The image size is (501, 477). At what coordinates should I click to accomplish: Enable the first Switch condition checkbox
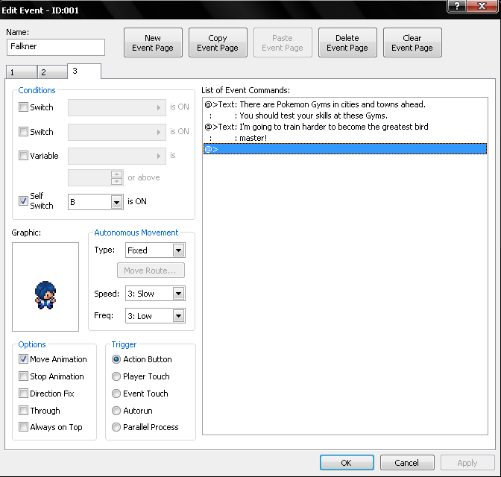click(23, 107)
